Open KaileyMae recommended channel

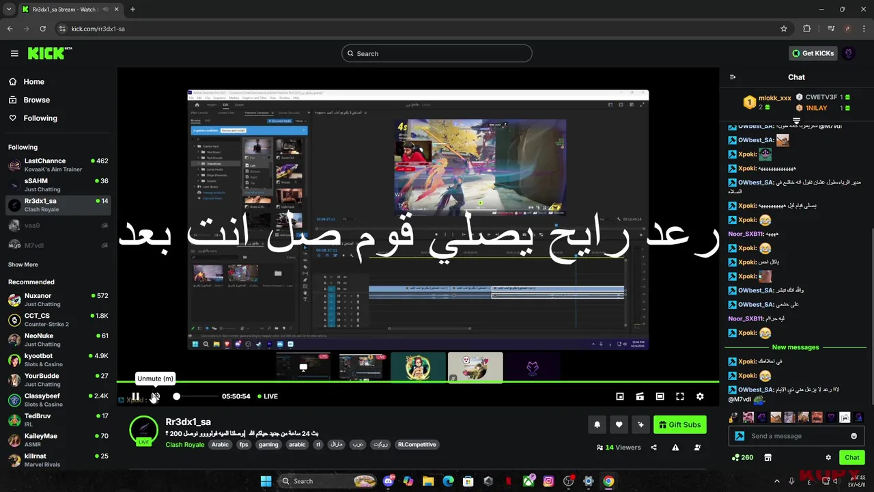(x=59, y=440)
